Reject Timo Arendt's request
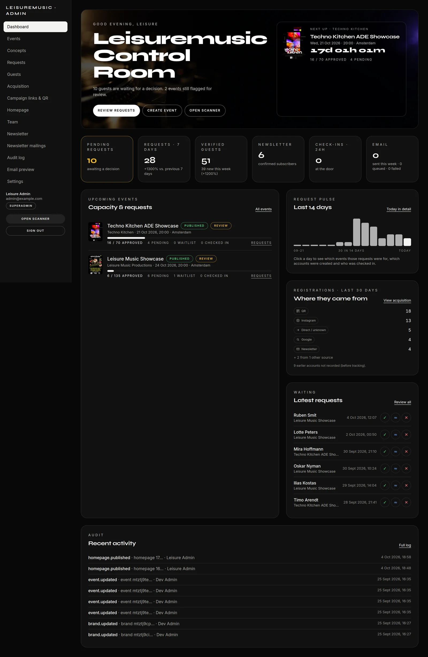 406,503
